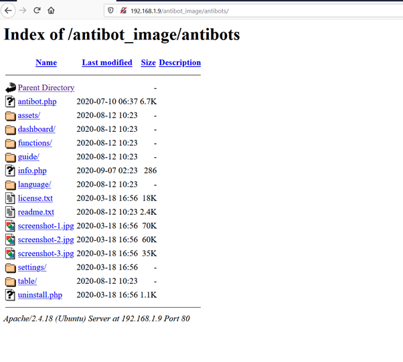Viewport: 403px width, 362px height.
Task: Click the image icon beside screenshot-2.jpg
Action: point(10,240)
